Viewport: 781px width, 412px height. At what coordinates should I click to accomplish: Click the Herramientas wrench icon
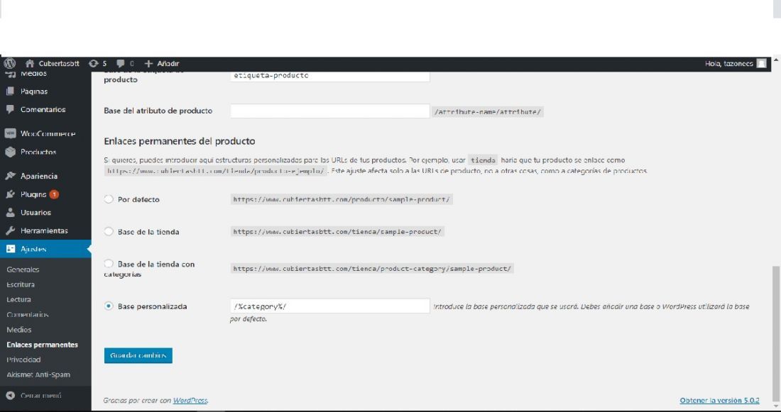[10, 231]
